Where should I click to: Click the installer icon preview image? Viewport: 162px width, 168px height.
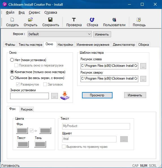(65, 96)
